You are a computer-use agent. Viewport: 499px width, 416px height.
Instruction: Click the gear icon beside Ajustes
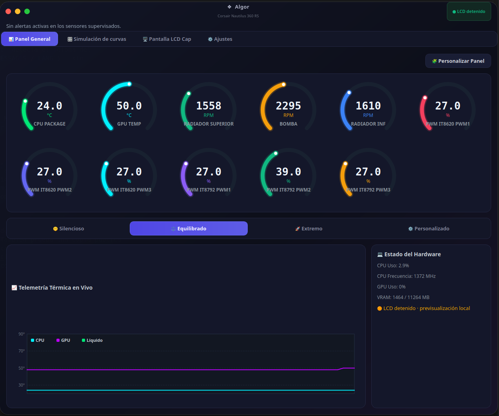210,39
